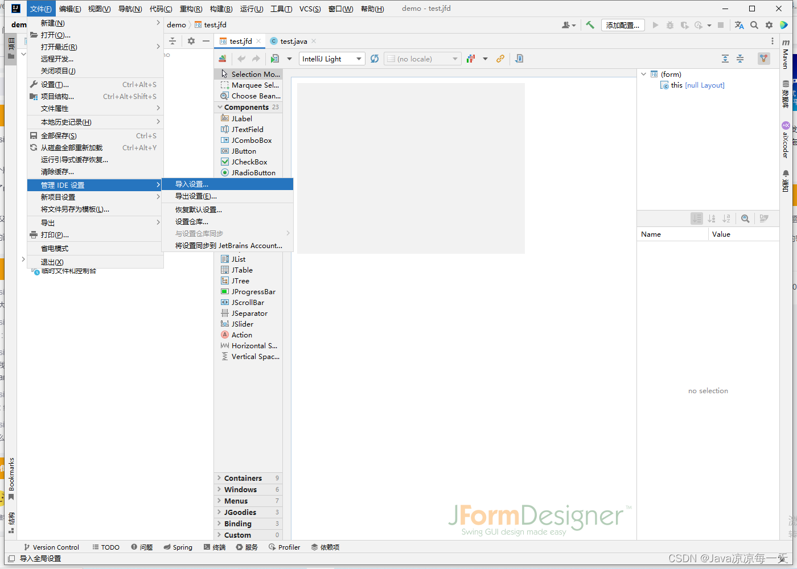
Task: Pick JCheckBox from the palette
Action: coord(249,162)
